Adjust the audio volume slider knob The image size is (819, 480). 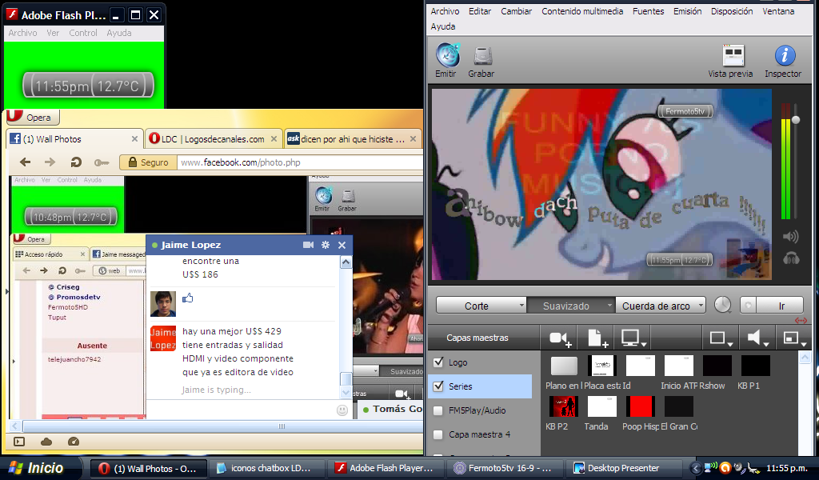(796, 120)
